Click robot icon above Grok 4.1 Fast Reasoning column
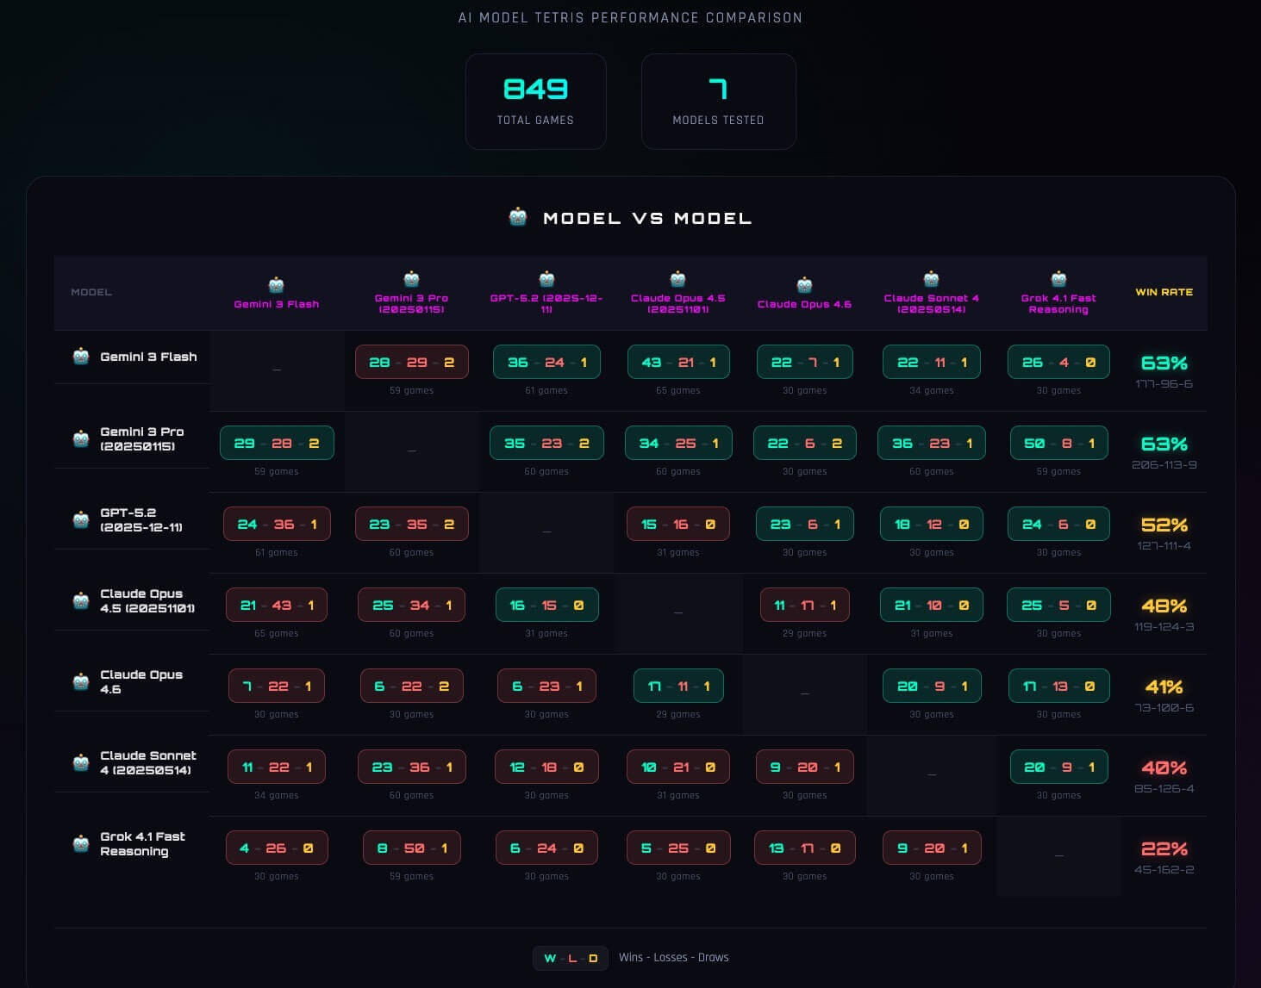Viewport: 1261px width, 988px height. pos(1058,279)
